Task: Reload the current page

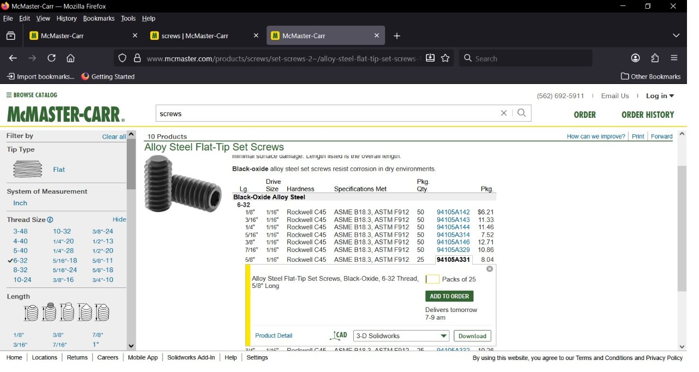Action: click(x=51, y=58)
